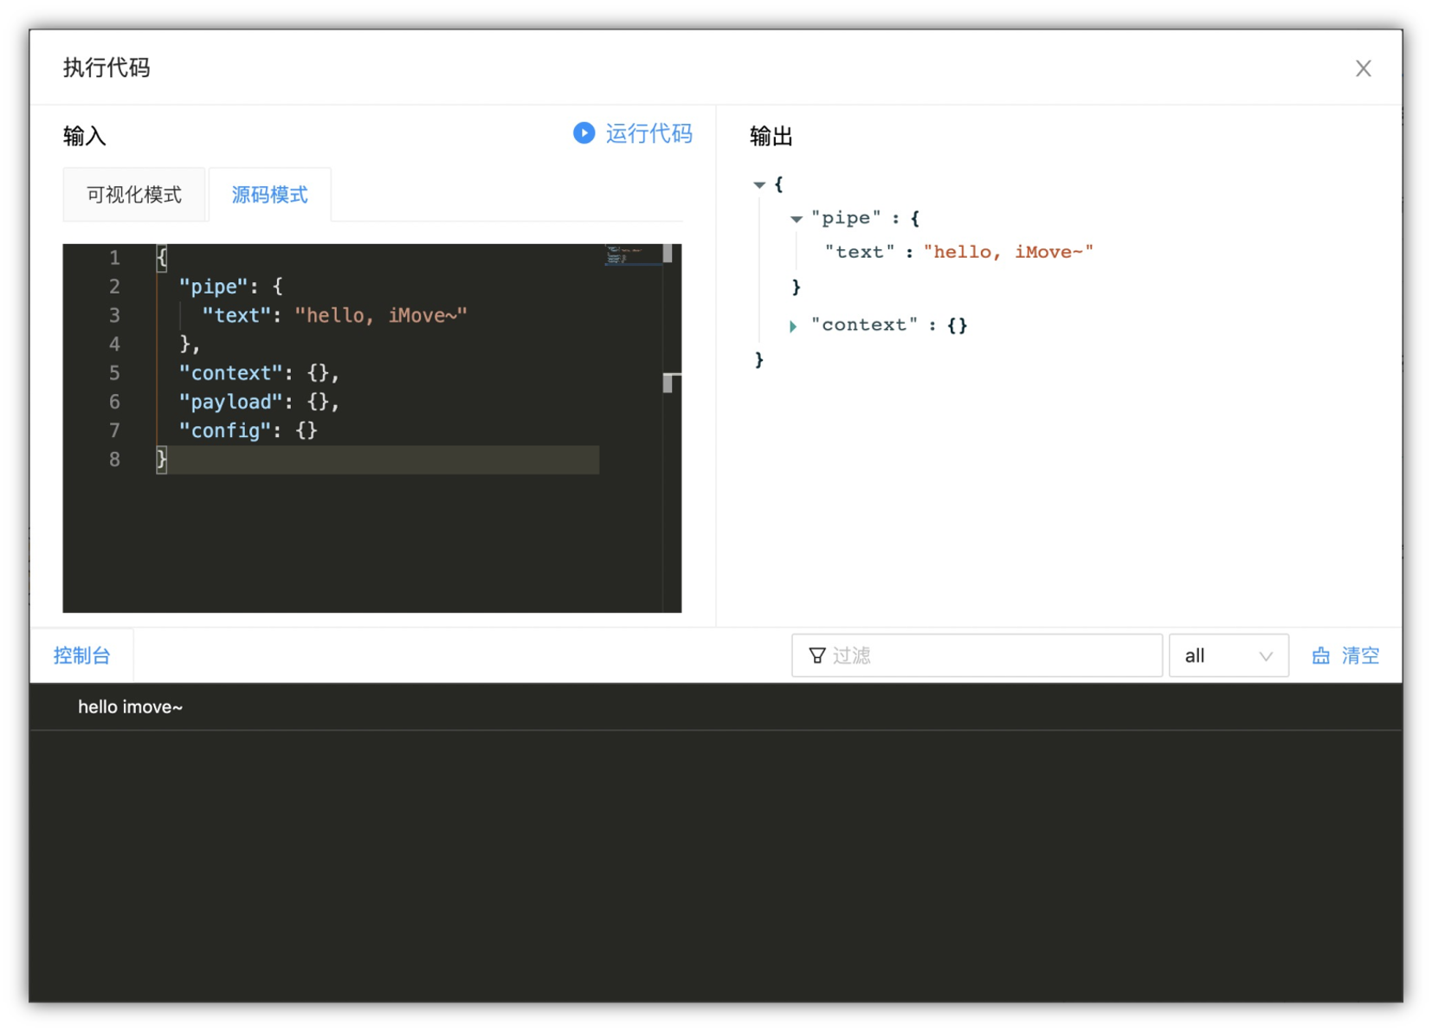Click the closing brace on editor line 8
The width and height of the screenshot is (1432, 1031).
[x=162, y=460]
